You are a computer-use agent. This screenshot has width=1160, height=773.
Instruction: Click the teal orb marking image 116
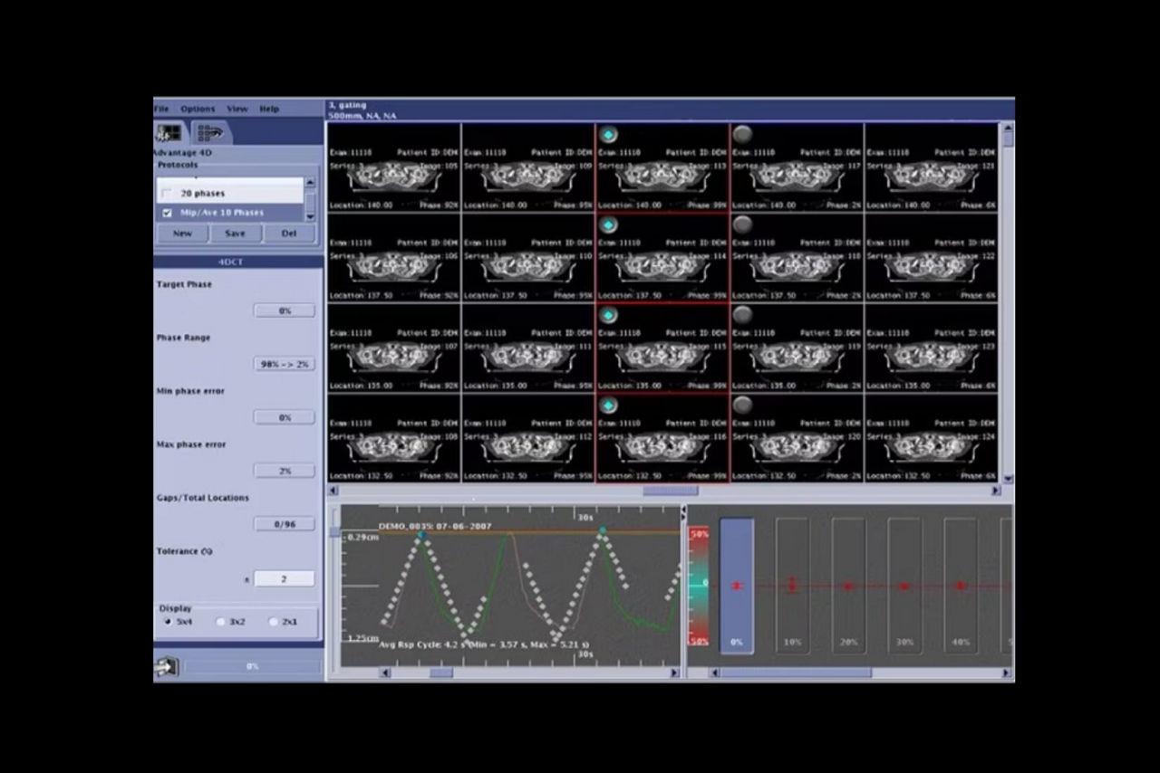[608, 406]
